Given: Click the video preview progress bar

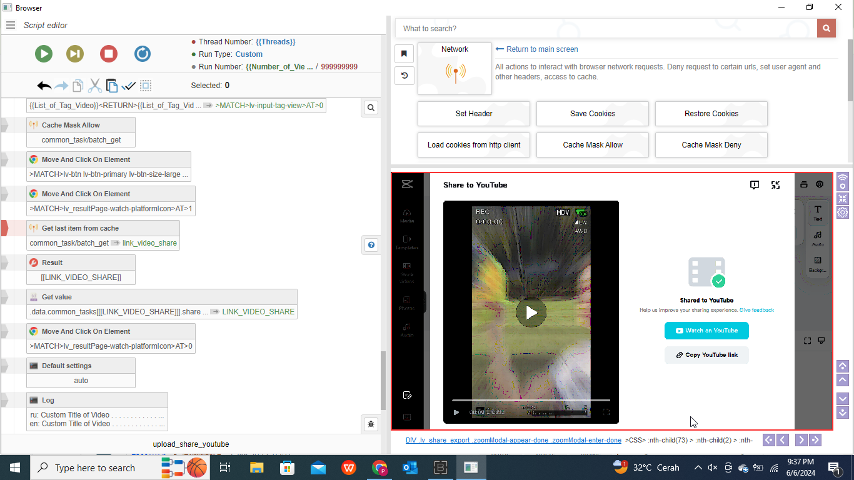Looking at the screenshot, I should point(530,400).
